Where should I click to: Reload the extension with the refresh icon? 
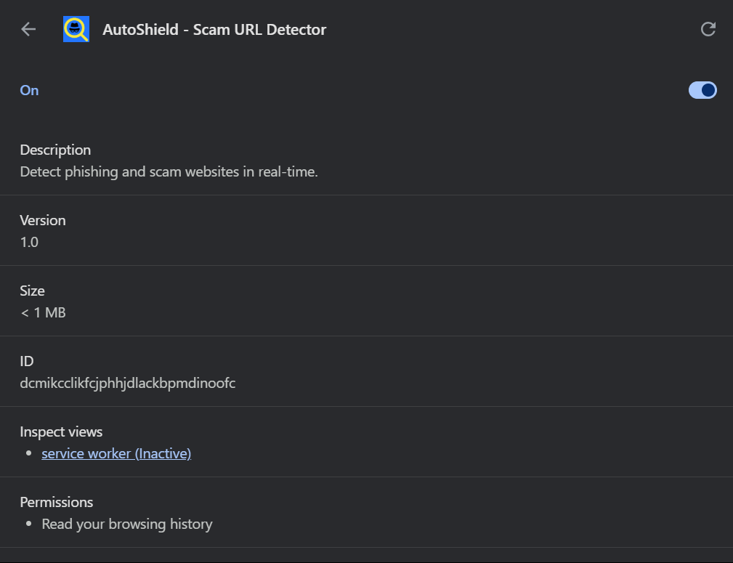pyautogui.click(x=708, y=29)
